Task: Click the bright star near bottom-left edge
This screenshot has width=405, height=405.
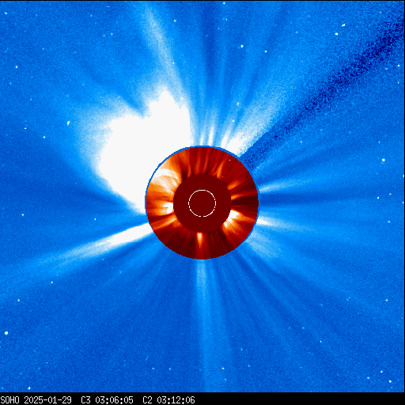Action: pyautogui.click(x=6, y=333)
